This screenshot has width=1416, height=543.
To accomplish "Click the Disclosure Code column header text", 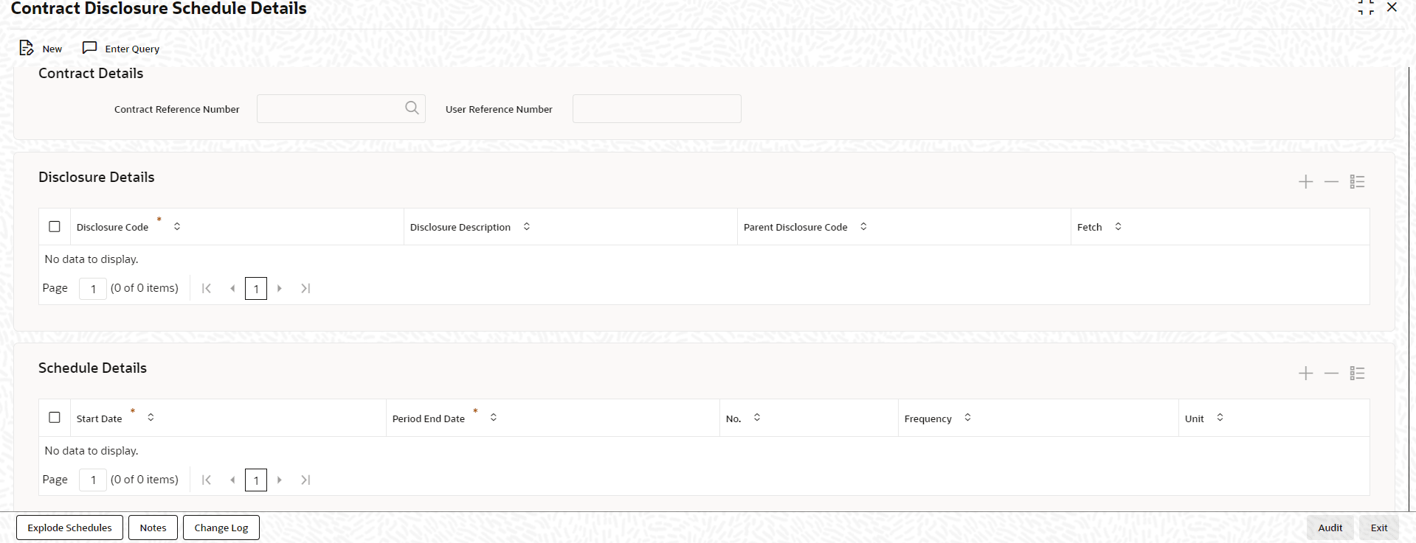I will click(112, 227).
